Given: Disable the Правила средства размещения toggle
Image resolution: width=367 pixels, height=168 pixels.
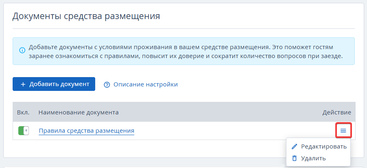Looking at the screenshot, I should coord(24,131).
